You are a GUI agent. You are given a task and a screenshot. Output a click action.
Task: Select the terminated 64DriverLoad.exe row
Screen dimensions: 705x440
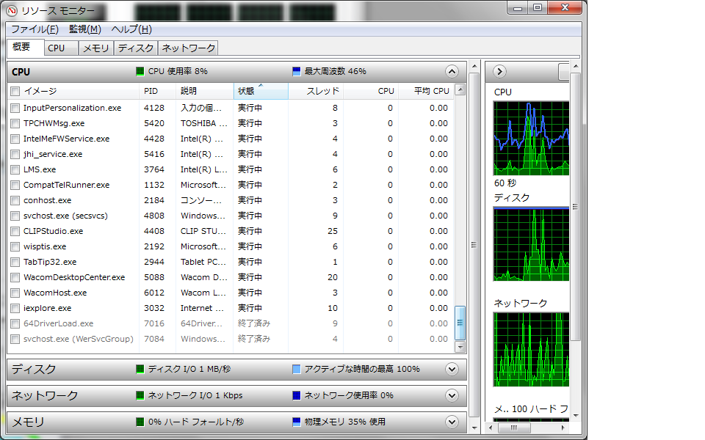click(231, 323)
